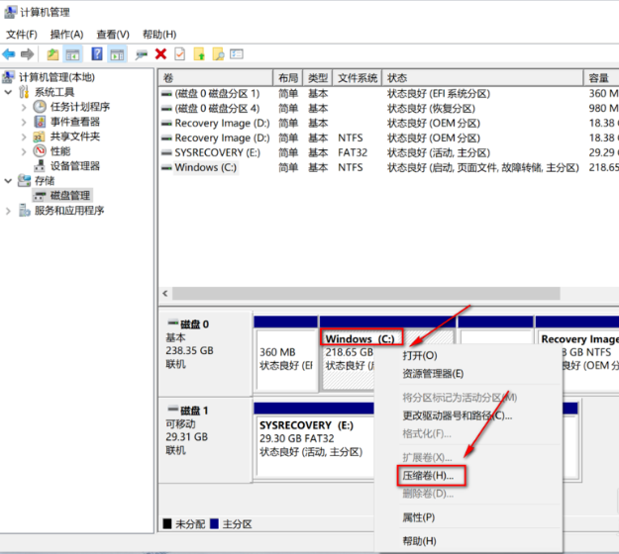
Task: Open the 操作(A) menu
Action: click(66, 35)
